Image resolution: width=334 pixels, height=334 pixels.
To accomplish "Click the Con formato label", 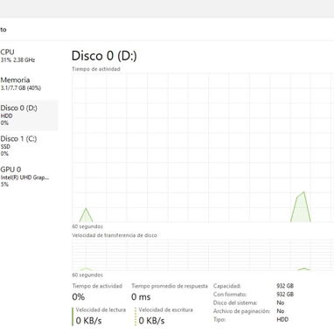I will pos(230,295).
